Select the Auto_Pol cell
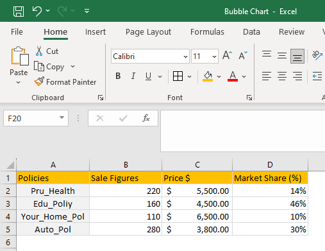 53,229
